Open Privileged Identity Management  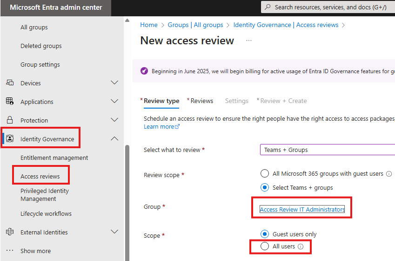pyautogui.click(x=45, y=195)
